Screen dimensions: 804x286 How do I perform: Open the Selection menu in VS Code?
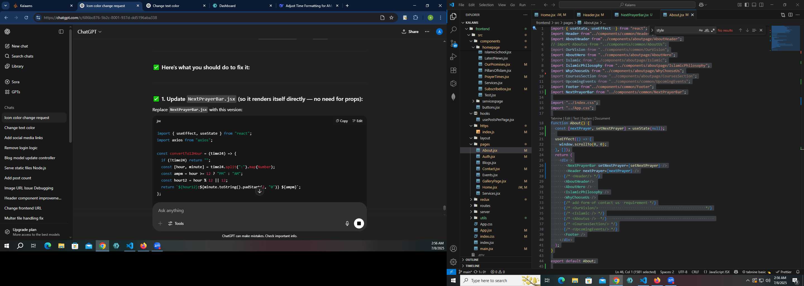pos(486,5)
